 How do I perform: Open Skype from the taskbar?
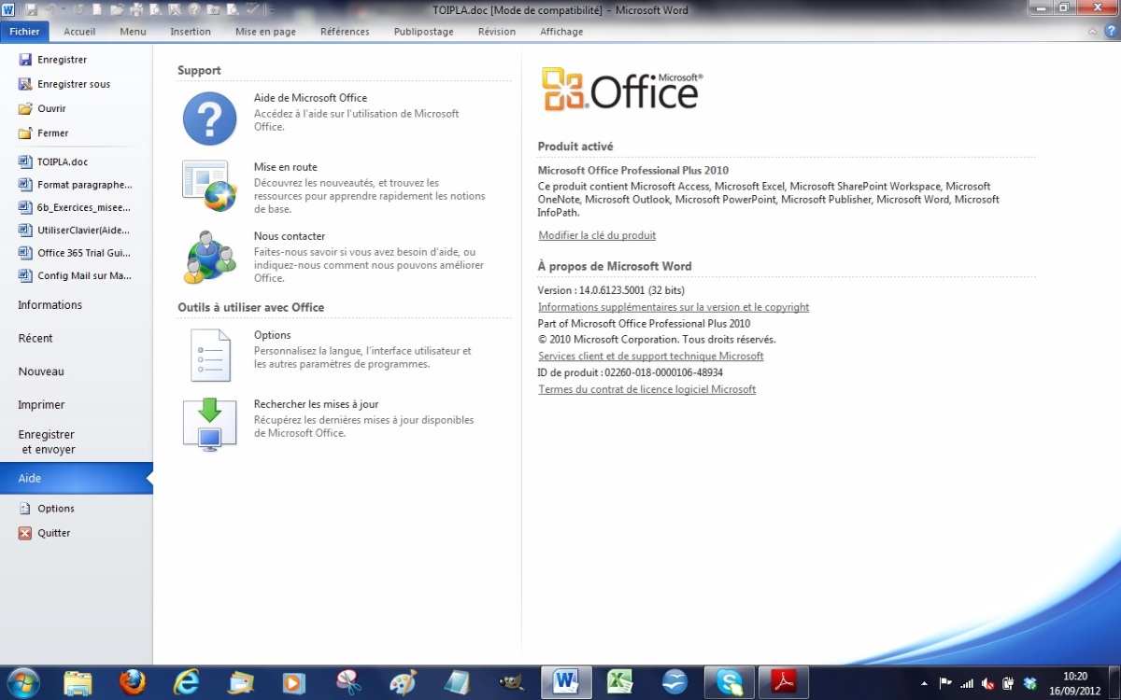[x=729, y=682]
